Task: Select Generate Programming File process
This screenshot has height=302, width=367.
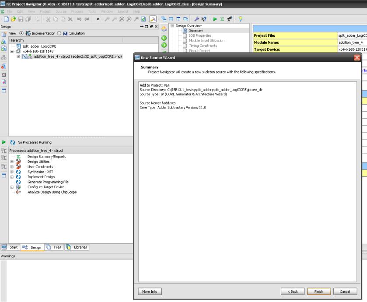Action: coord(48,182)
